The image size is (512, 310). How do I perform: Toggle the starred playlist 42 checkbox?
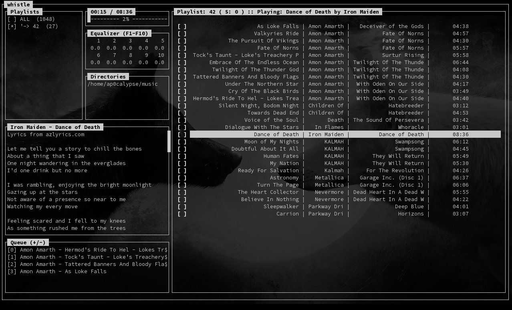pos(12,26)
